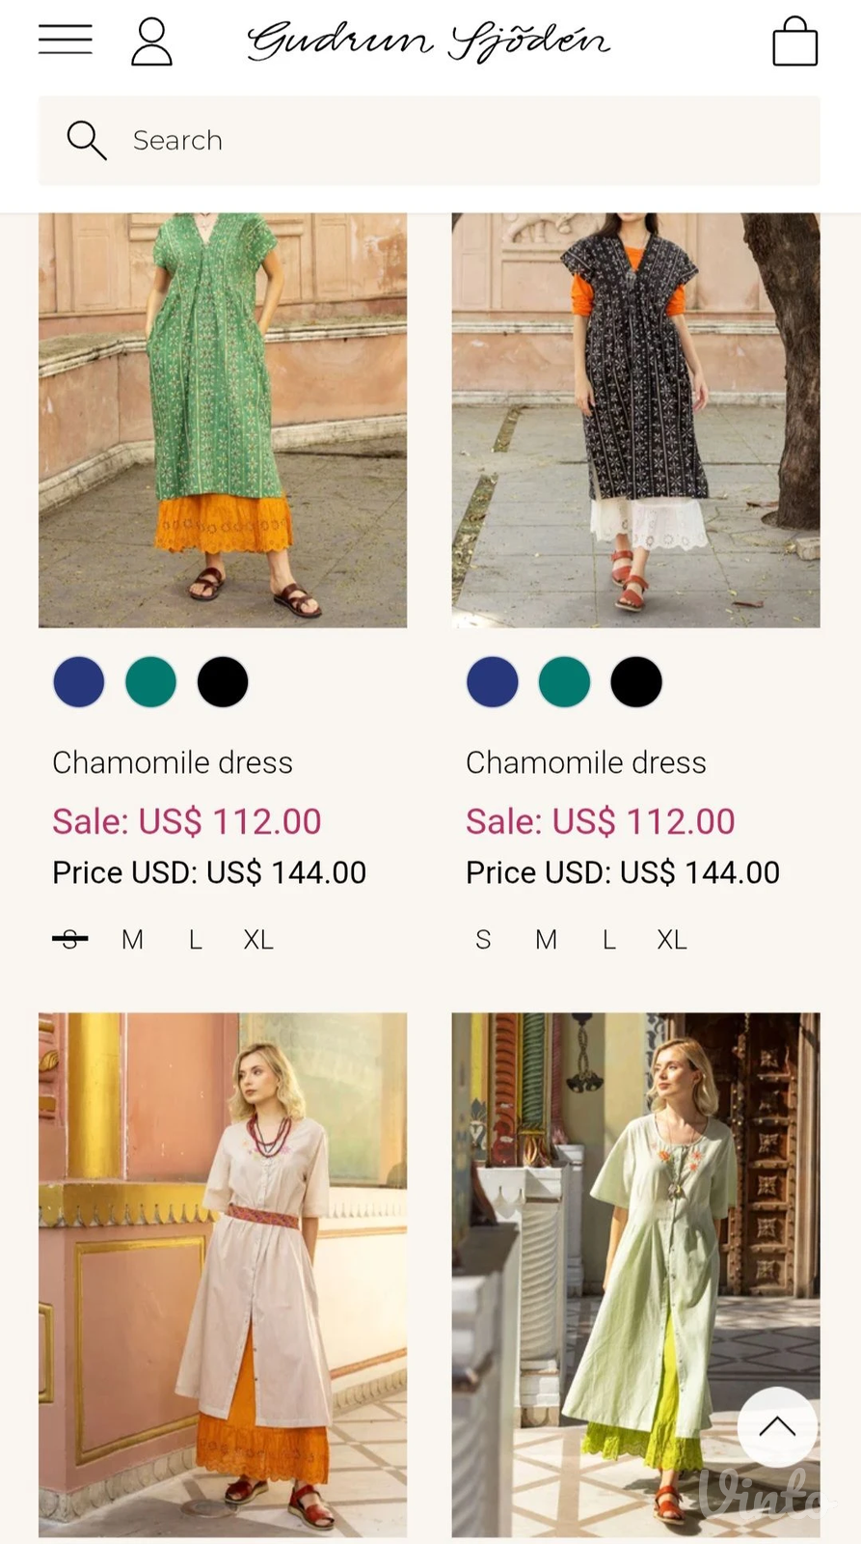Open the black Chamomile dress photo
This screenshot has height=1544, width=861.
636,421
